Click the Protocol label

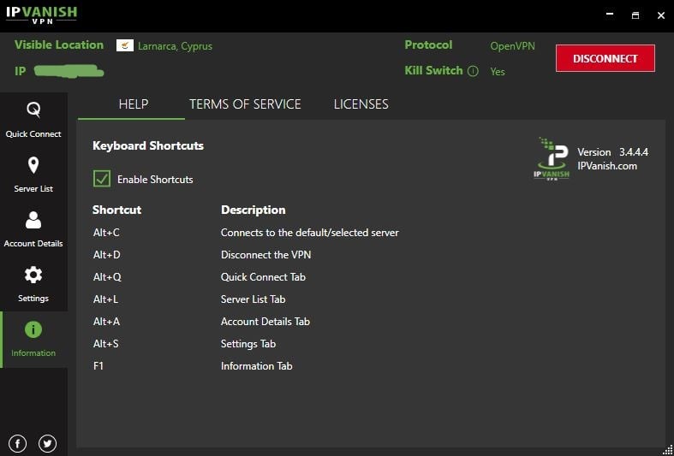click(x=428, y=44)
